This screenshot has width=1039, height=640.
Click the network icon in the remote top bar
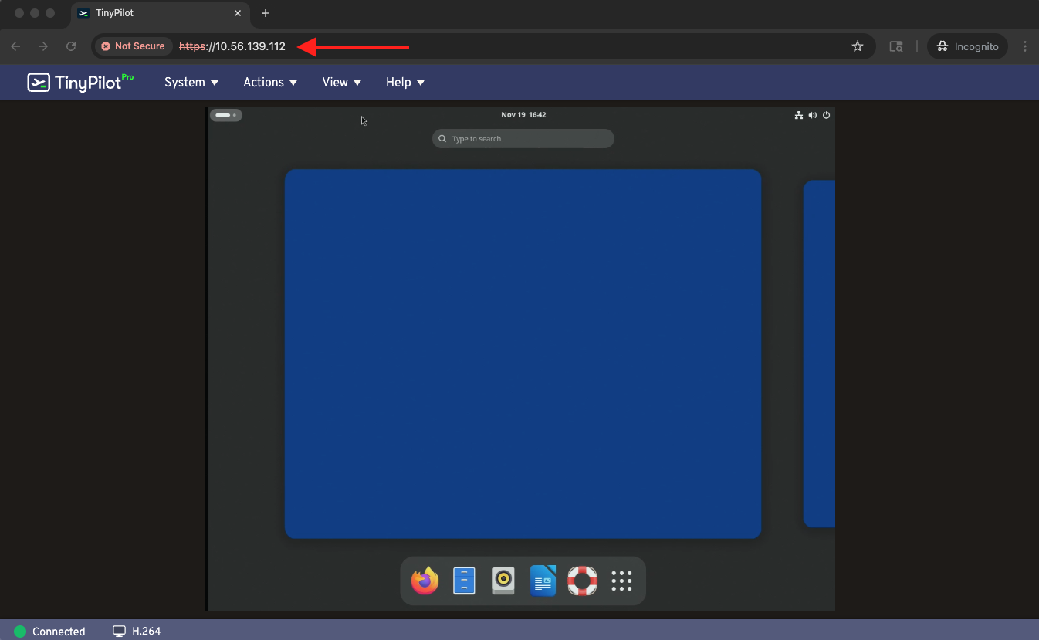tap(798, 115)
